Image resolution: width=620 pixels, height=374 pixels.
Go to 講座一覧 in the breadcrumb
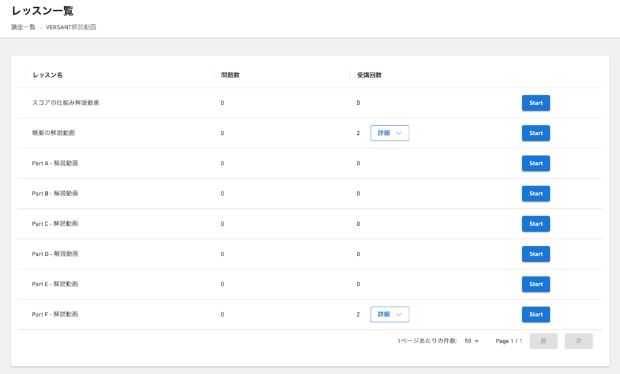(23, 27)
